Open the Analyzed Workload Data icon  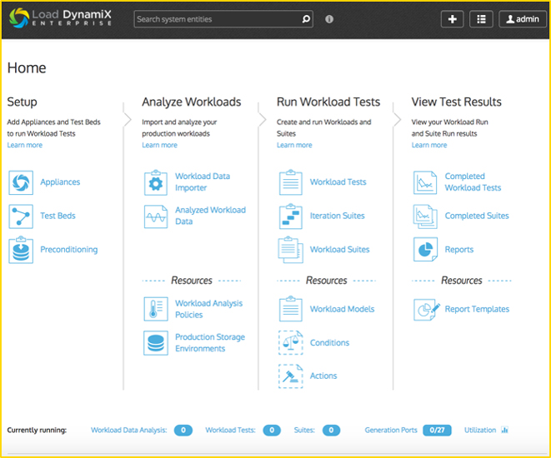click(156, 217)
